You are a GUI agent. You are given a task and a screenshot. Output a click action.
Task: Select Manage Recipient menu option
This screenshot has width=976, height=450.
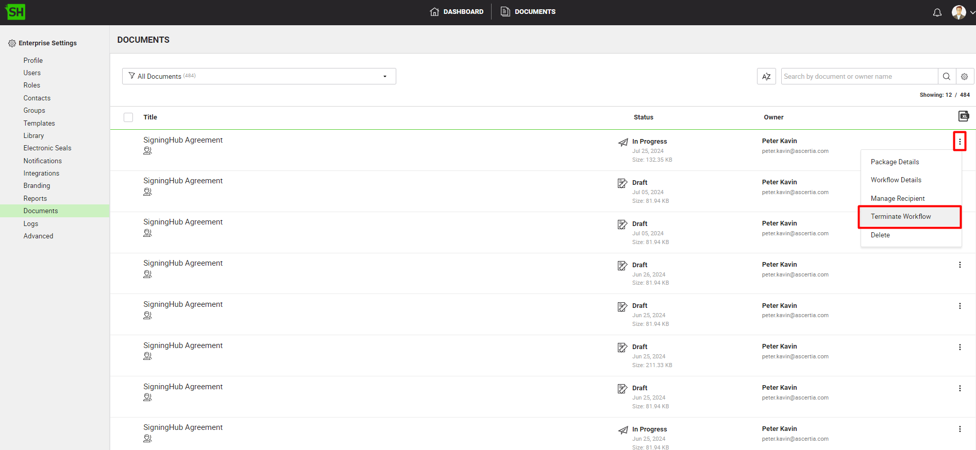[897, 199]
